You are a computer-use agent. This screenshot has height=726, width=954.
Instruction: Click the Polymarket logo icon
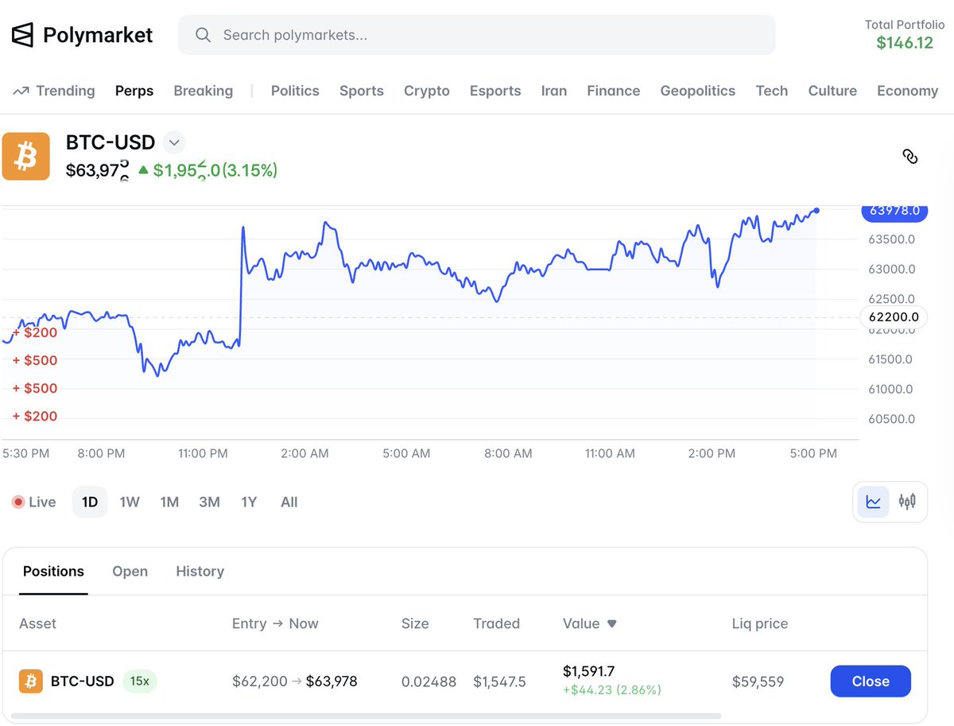point(22,35)
